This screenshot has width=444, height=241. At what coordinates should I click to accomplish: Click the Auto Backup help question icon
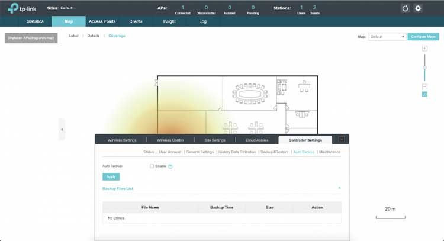point(170,166)
